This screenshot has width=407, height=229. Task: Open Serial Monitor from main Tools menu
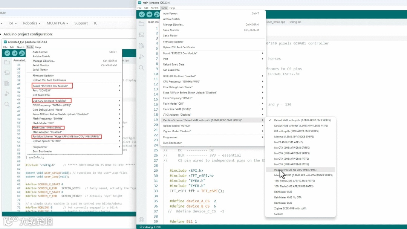pyautogui.click(x=213, y=30)
